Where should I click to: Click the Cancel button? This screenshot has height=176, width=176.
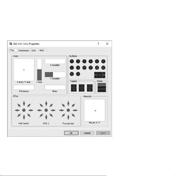[x=87, y=133]
